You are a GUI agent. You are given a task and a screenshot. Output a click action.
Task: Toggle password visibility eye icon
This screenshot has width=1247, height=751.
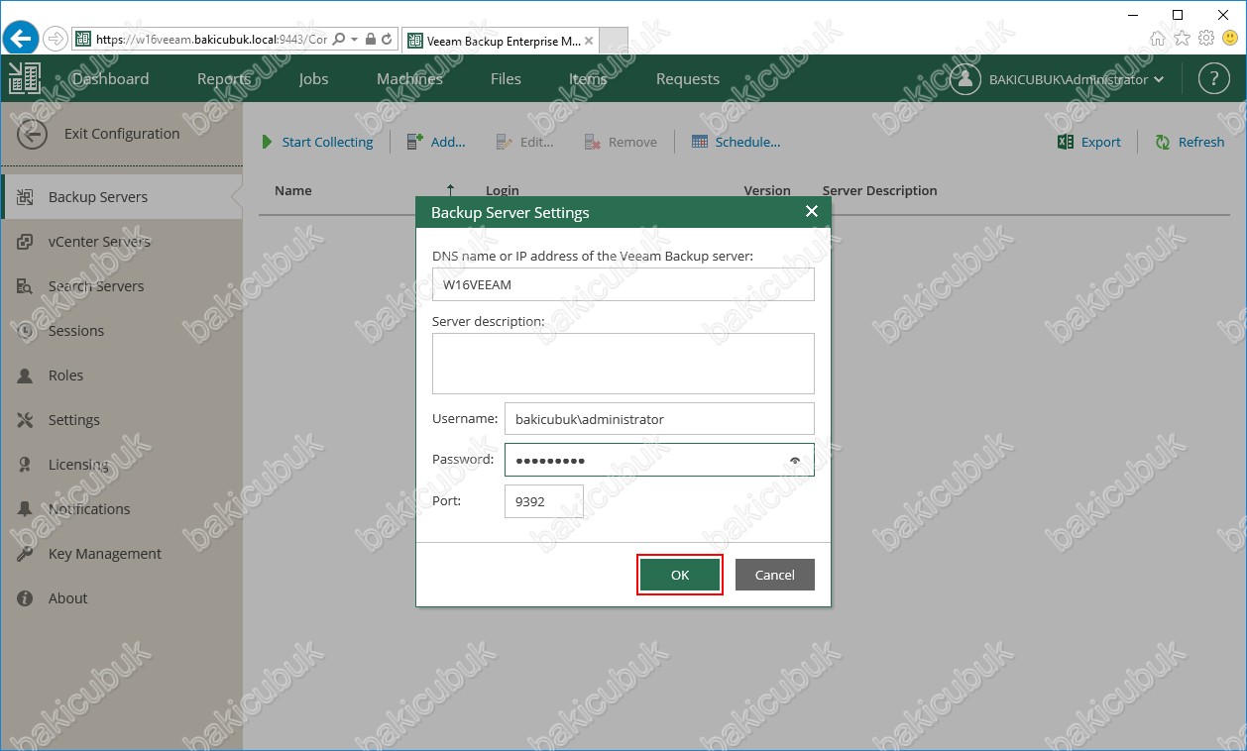(x=795, y=461)
